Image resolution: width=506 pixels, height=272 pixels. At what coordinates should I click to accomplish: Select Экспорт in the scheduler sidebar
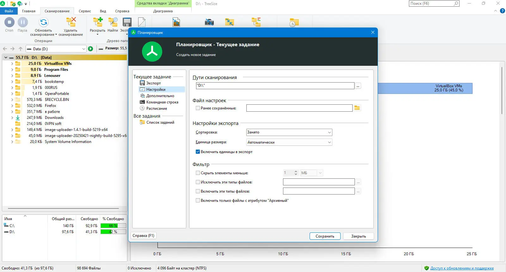click(x=153, y=83)
